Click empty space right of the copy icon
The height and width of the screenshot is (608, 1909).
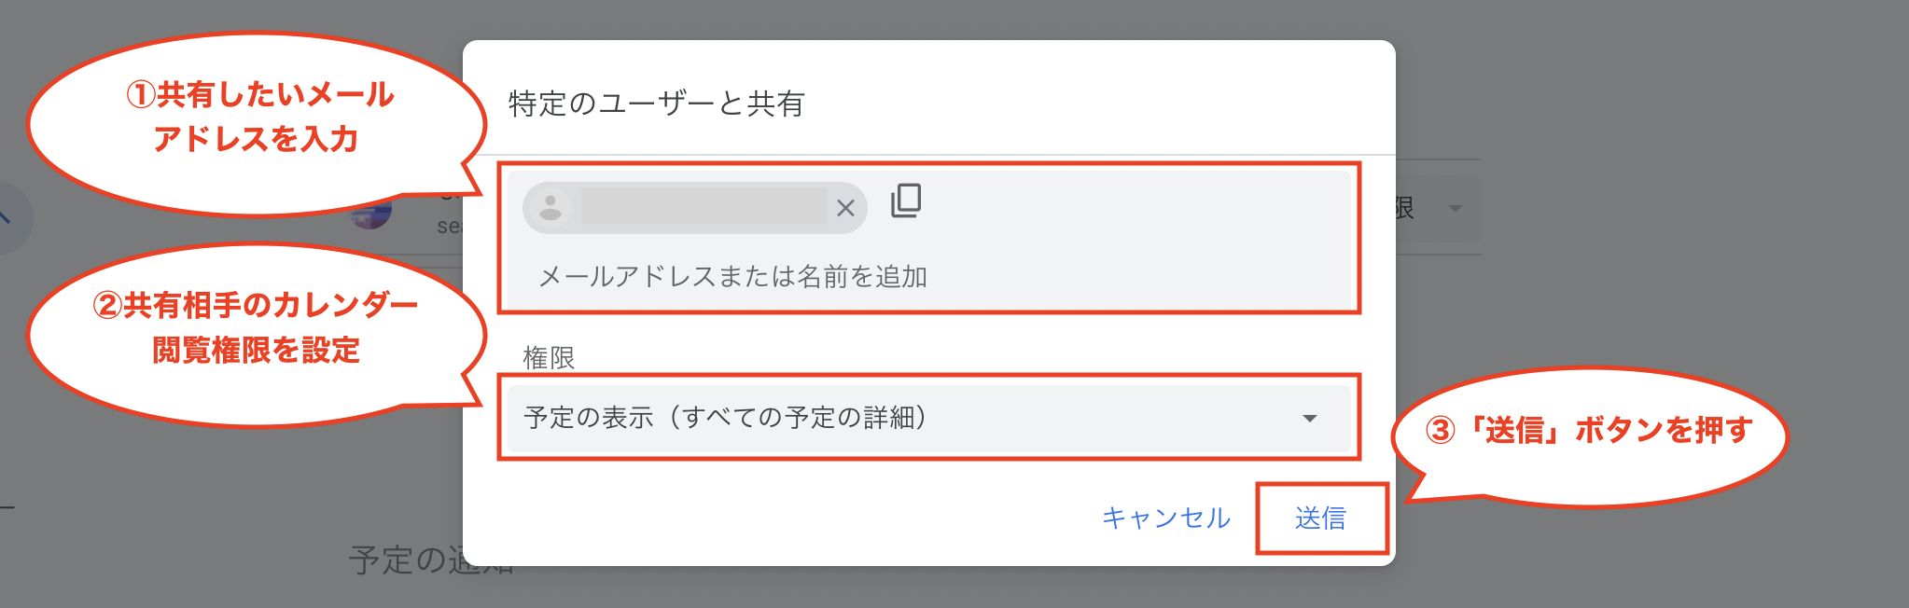pos(1120,205)
